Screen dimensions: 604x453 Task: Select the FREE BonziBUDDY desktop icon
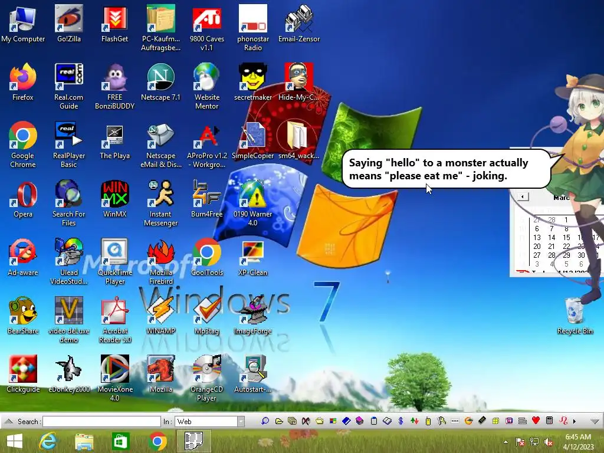[x=114, y=86]
